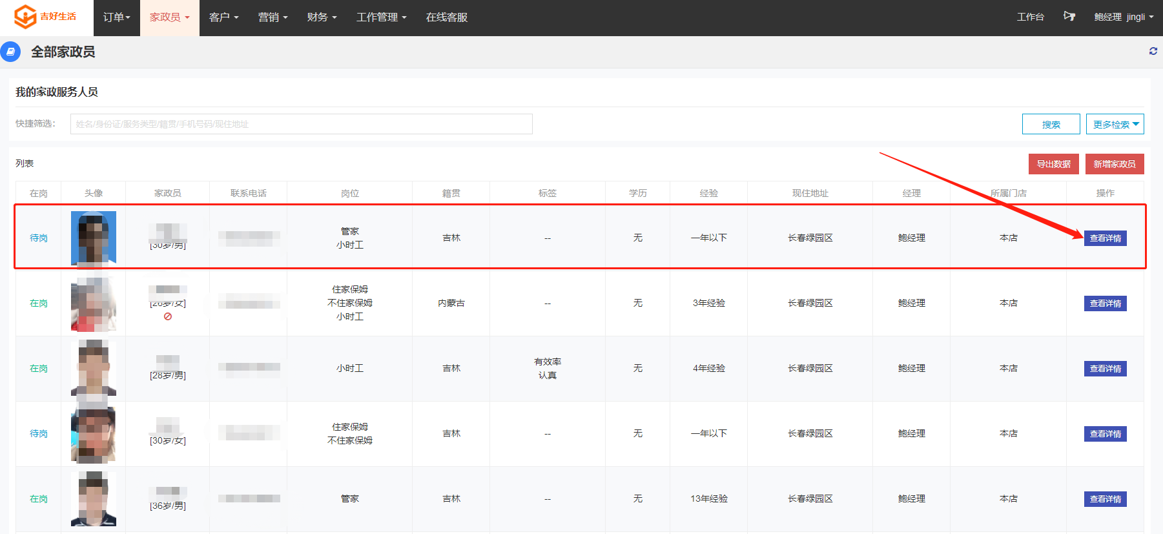Click the 4年经验 cell

pyautogui.click(x=709, y=369)
